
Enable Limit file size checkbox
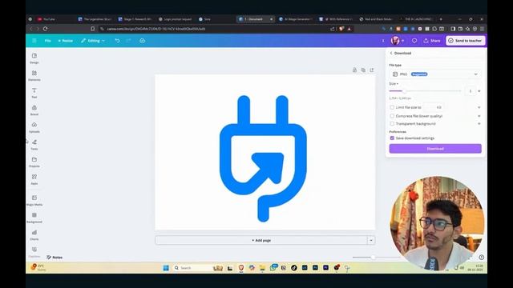pos(392,107)
